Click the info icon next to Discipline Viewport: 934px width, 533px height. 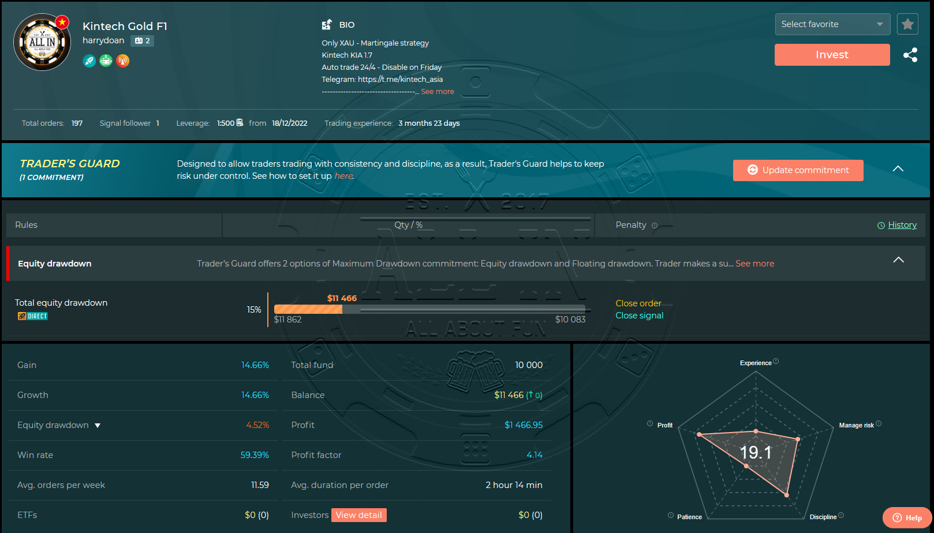pos(841,516)
